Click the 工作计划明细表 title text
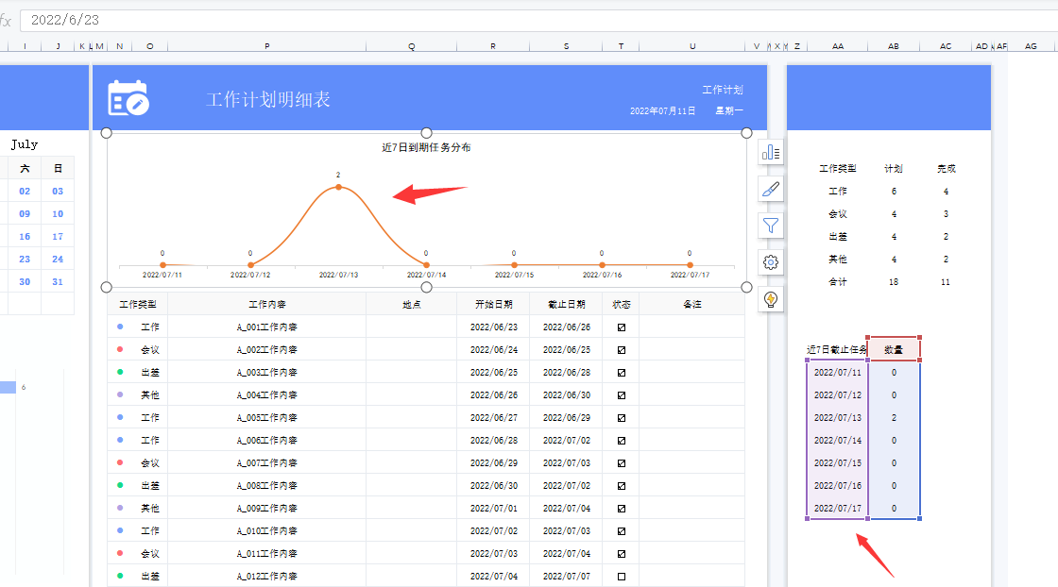The height and width of the screenshot is (587, 1058). tap(268, 99)
